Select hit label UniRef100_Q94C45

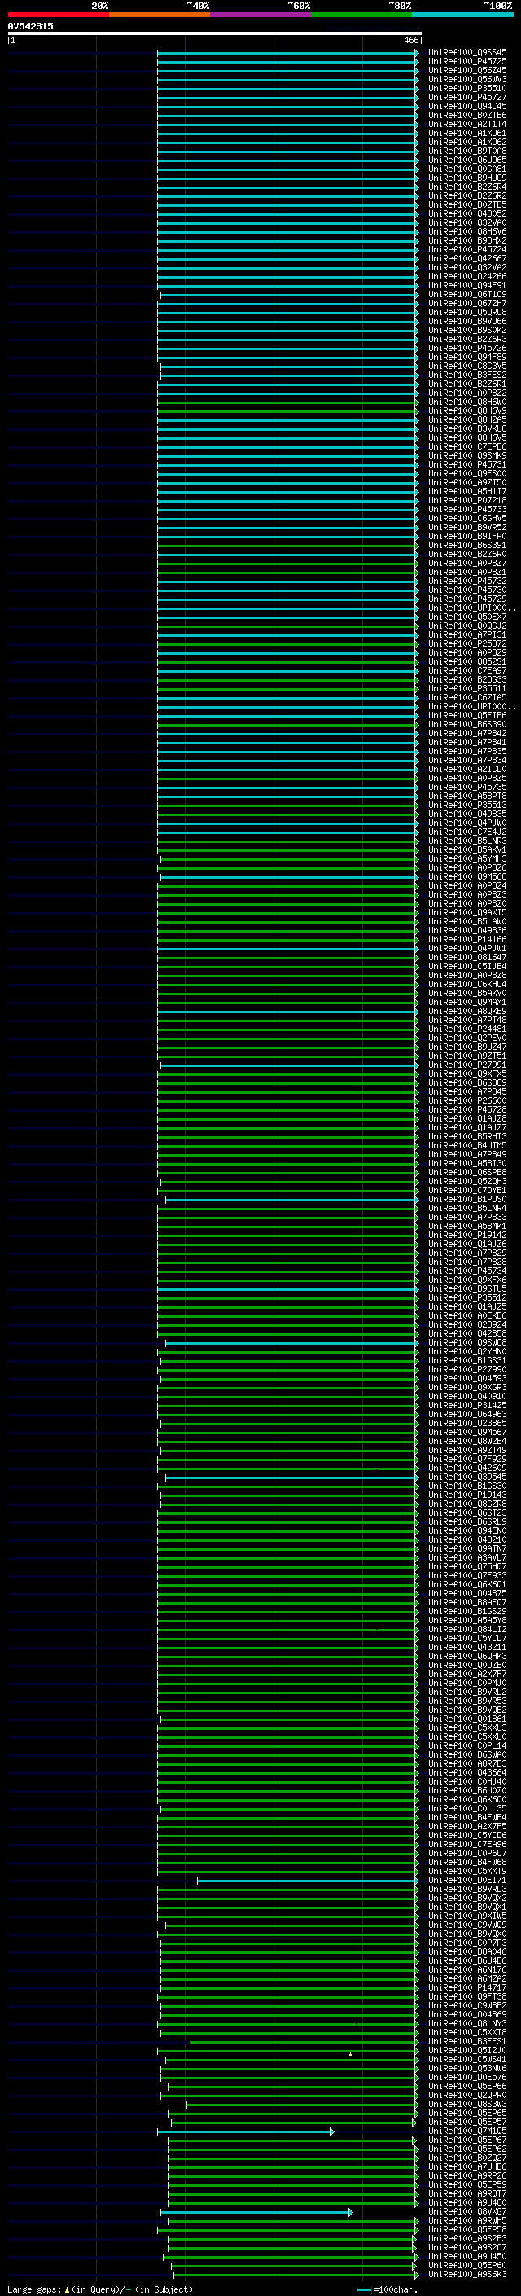click(467, 106)
